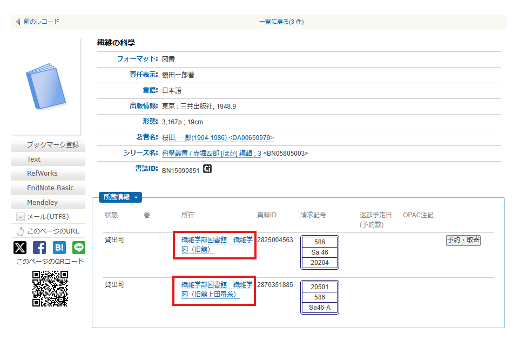Expand the 所蔵情報 dropdown
This screenshot has width=519, height=340.
(120, 197)
